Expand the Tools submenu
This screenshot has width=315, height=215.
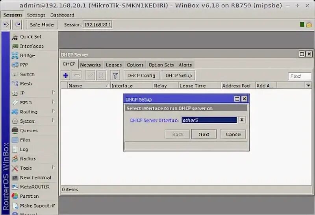click(53, 168)
